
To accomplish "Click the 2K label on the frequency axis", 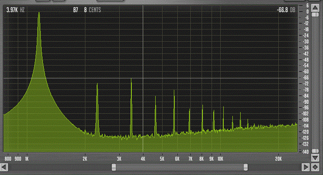I will [85, 159].
